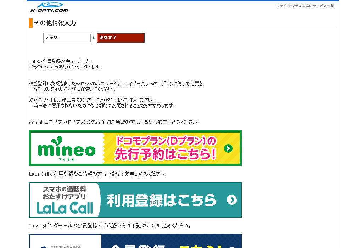
Task: Click the green arrow icon on mineo banner
Action: click(228, 148)
